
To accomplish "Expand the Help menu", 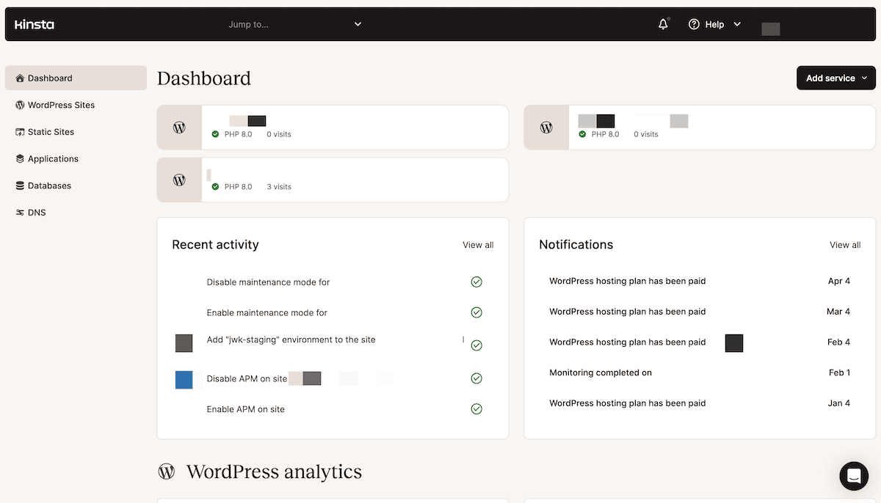I will pos(714,23).
